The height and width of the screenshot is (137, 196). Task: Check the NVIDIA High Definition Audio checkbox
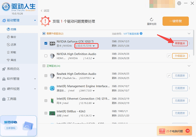(x=46, y=56)
